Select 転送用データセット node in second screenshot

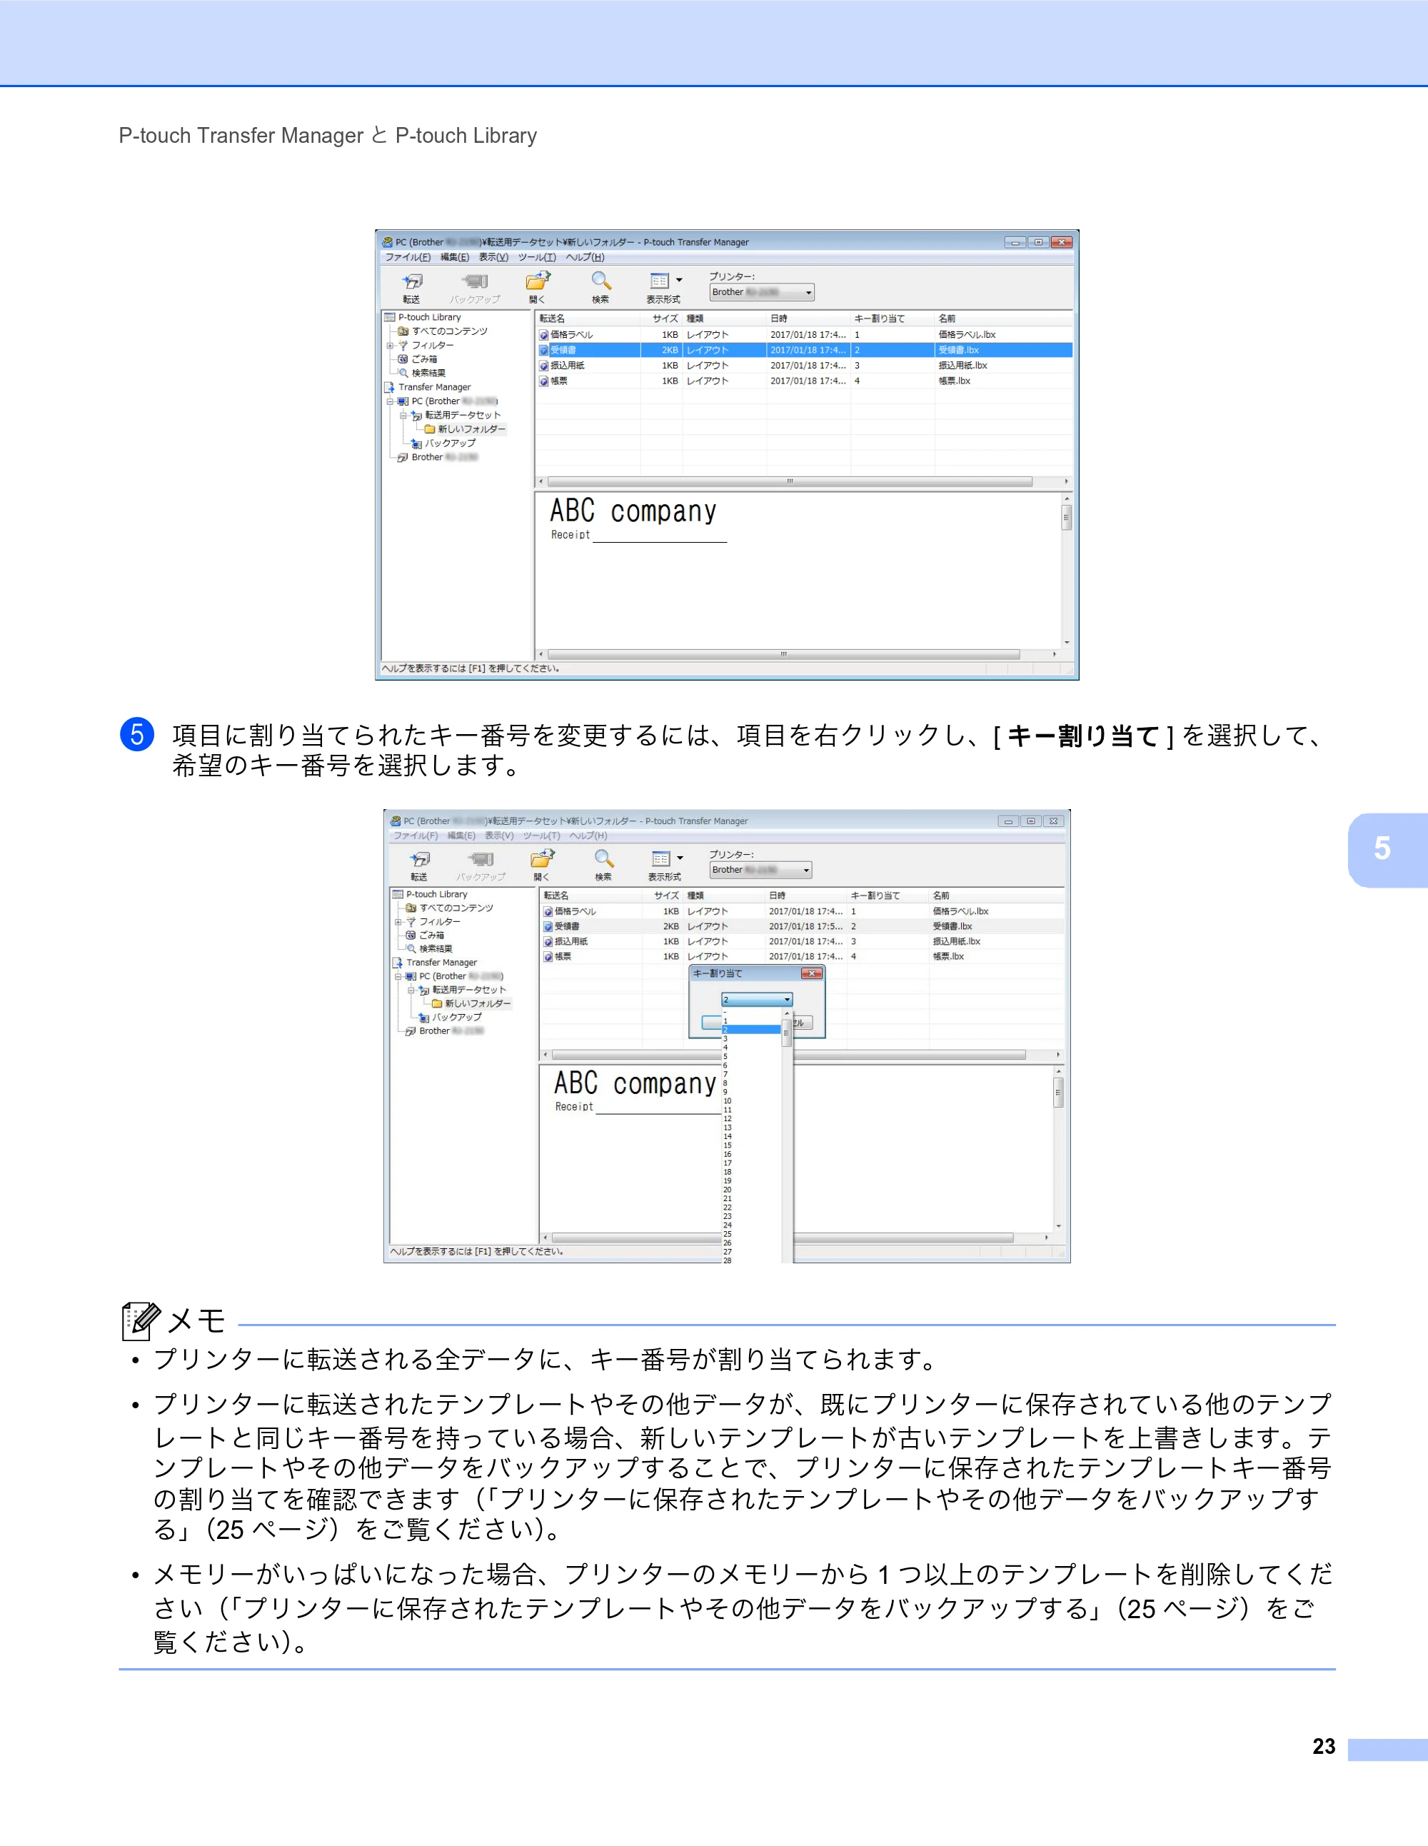[463, 990]
